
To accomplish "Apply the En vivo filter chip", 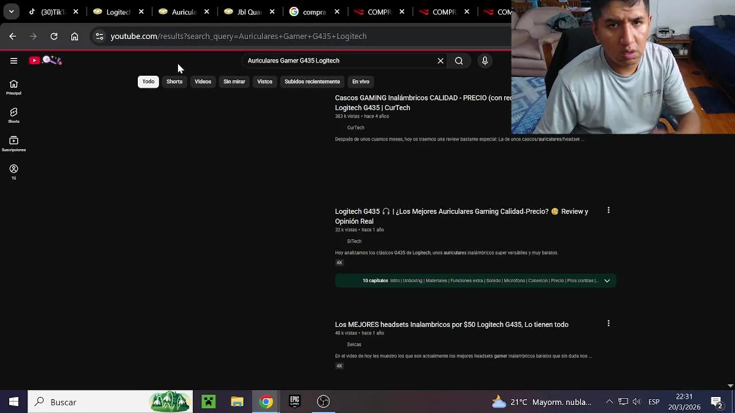I will pos(361,81).
